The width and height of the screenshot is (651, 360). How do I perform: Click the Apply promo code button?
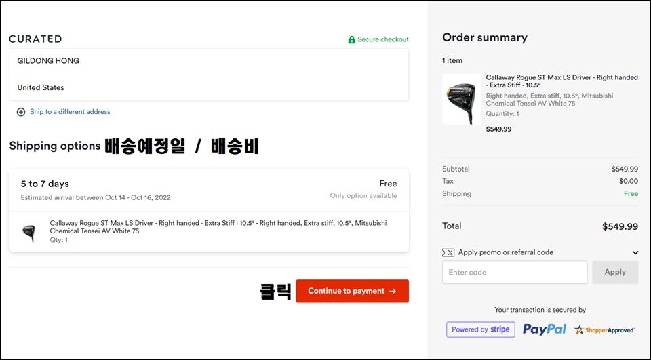coord(615,272)
